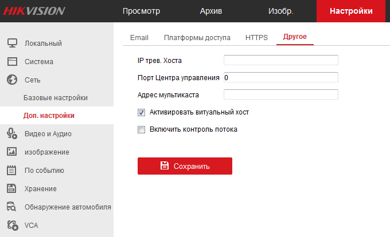
Task: Switch to the Email tab
Action: pyautogui.click(x=139, y=37)
